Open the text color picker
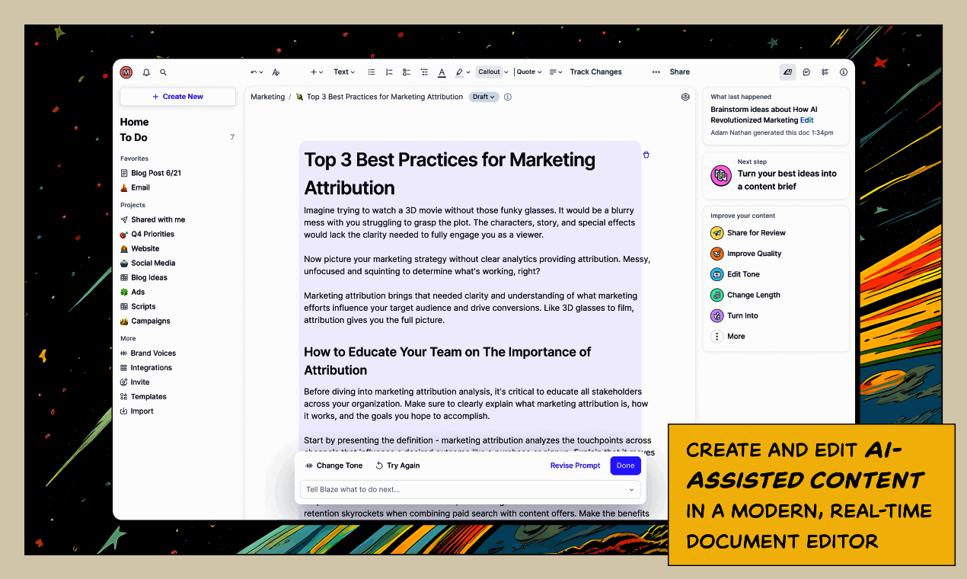Image resolution: width=967 pixels, height=579 pixels. pyautogui.click(x=442, y=72)
